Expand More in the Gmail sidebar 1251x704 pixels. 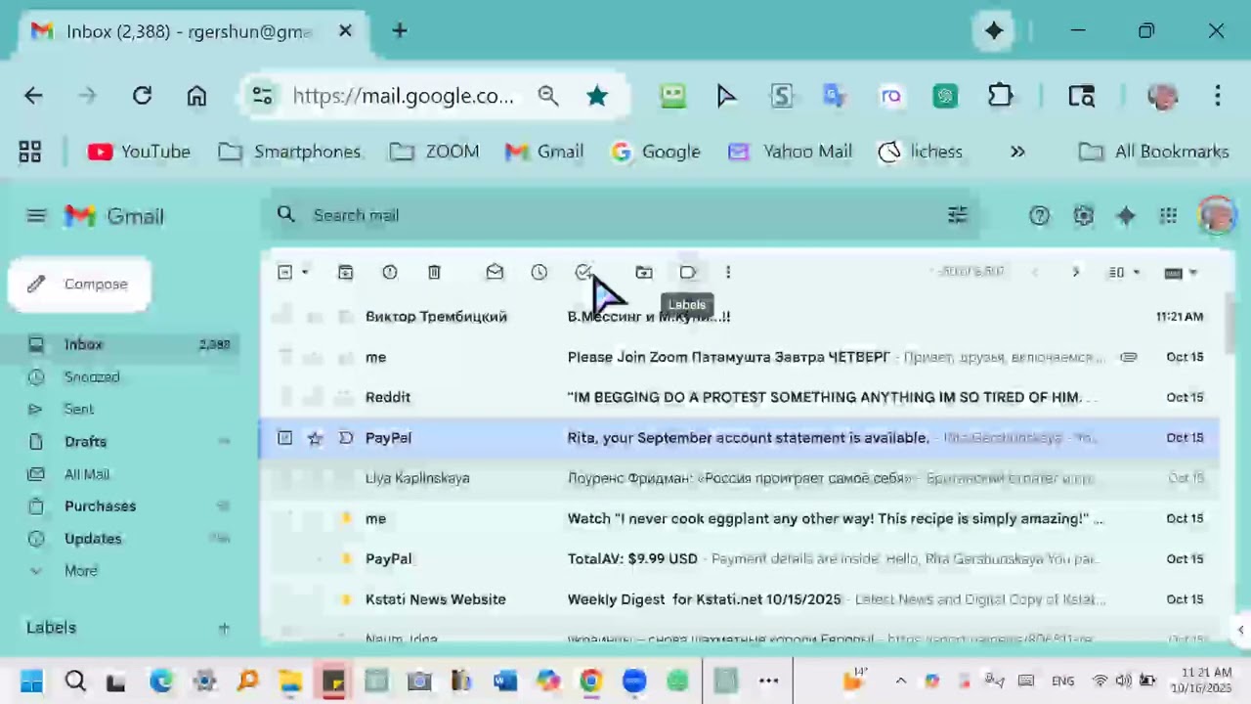click(80, 571)
